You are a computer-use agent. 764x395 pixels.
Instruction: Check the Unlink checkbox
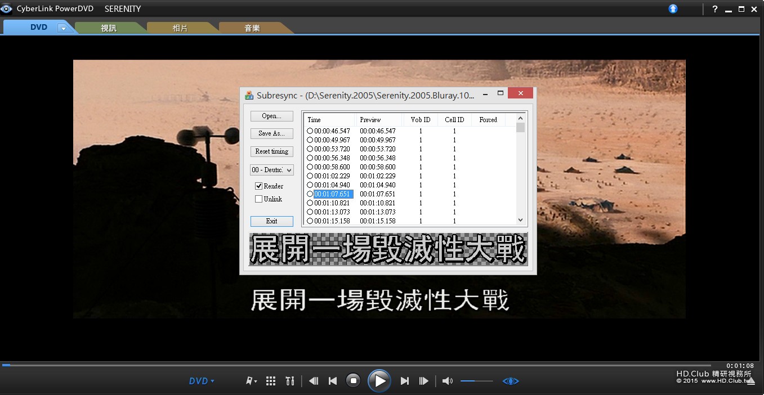tap(258, 199)
